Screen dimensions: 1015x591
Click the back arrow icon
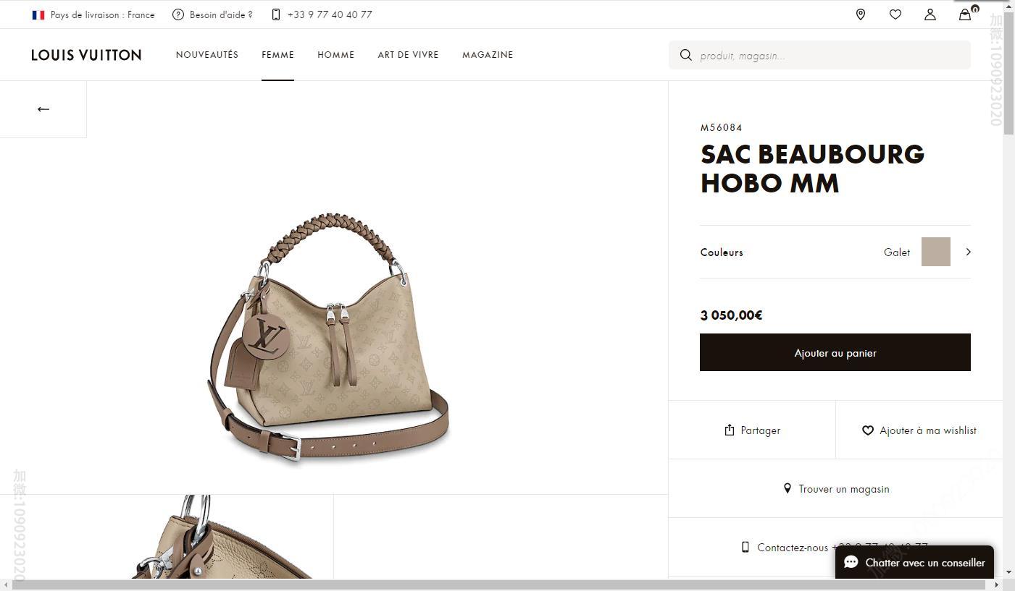tap(43, 109)
